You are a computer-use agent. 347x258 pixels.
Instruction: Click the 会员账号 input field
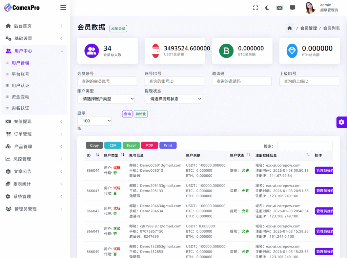[107, 81]
